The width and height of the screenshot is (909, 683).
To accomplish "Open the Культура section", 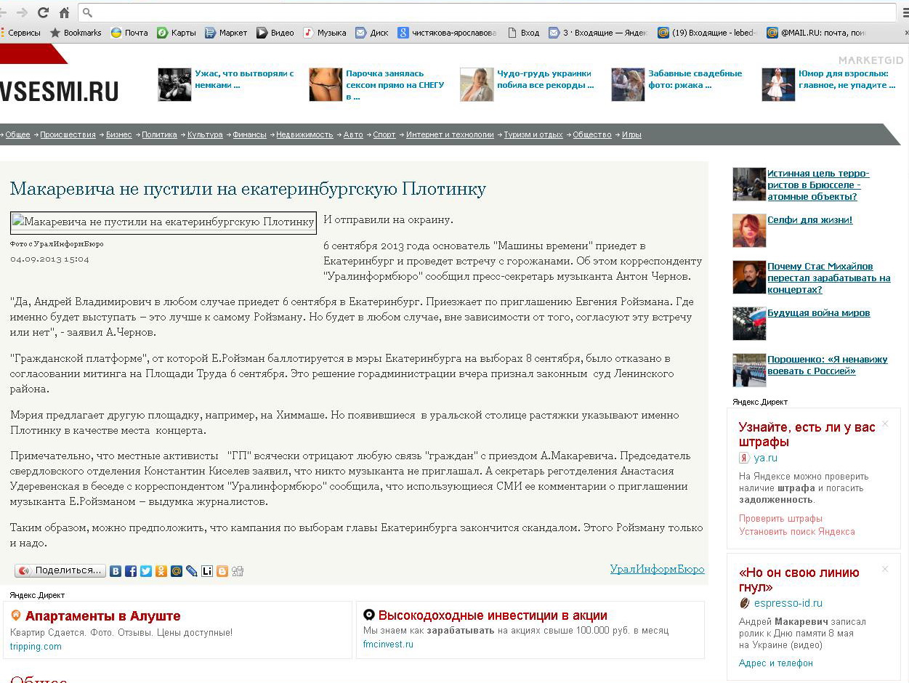I will pyautogui.click(x=205, y=134).
